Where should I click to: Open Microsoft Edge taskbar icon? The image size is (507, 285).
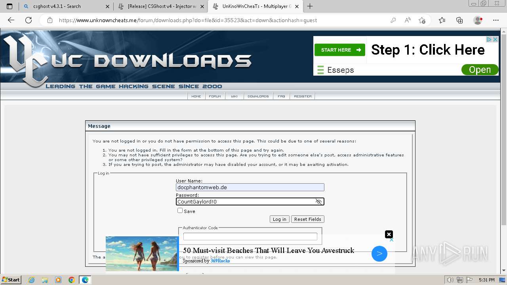pos(85,280)
